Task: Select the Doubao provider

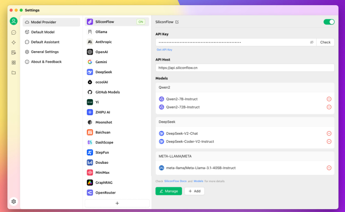Action: (x=117, y=162)
